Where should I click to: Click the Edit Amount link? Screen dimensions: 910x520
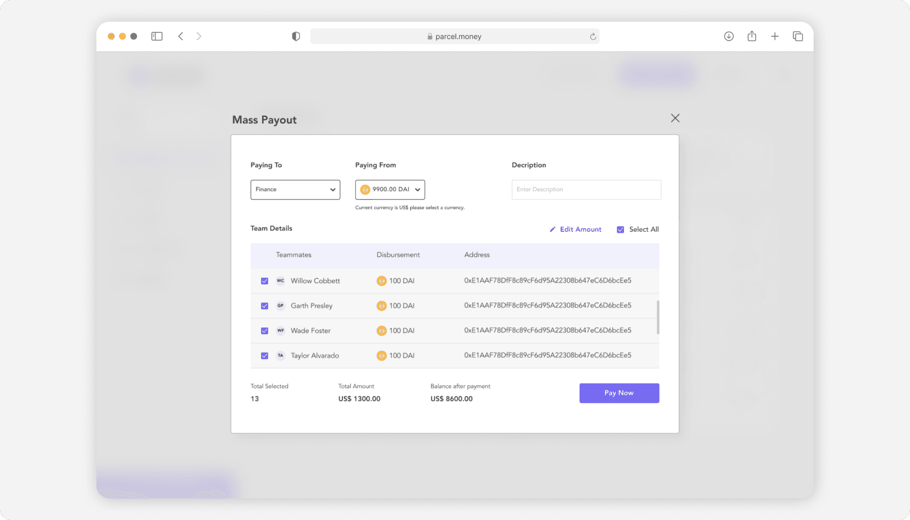tap(581, 230)
